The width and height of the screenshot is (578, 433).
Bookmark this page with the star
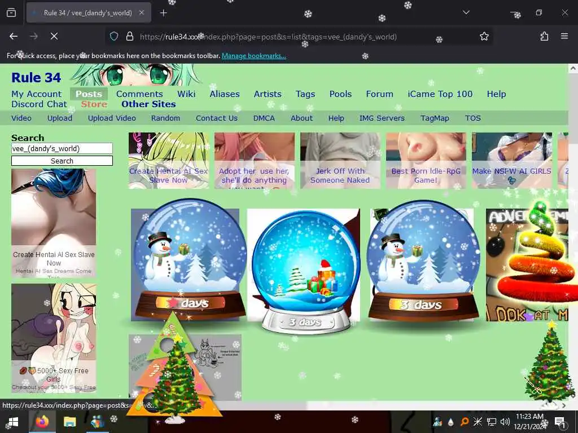484,36
